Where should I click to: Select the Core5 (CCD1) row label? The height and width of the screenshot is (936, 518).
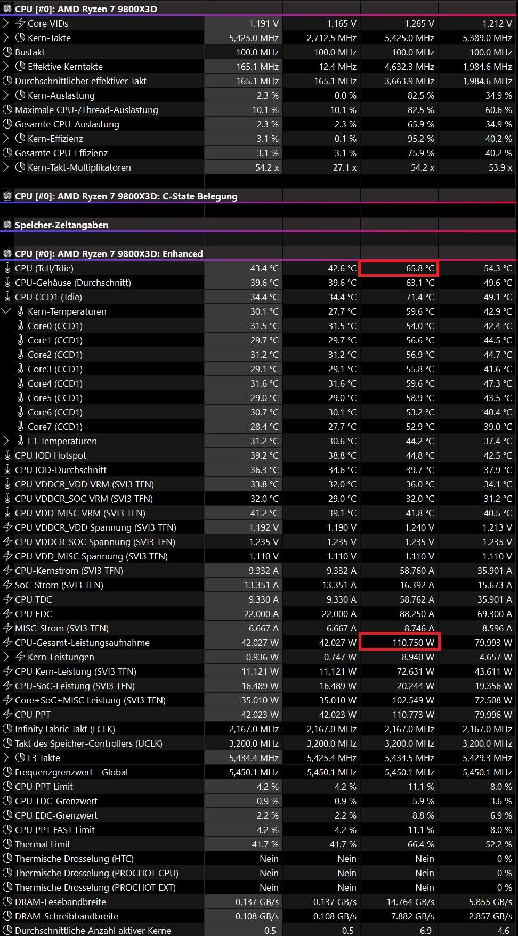(x=55, y=398)
